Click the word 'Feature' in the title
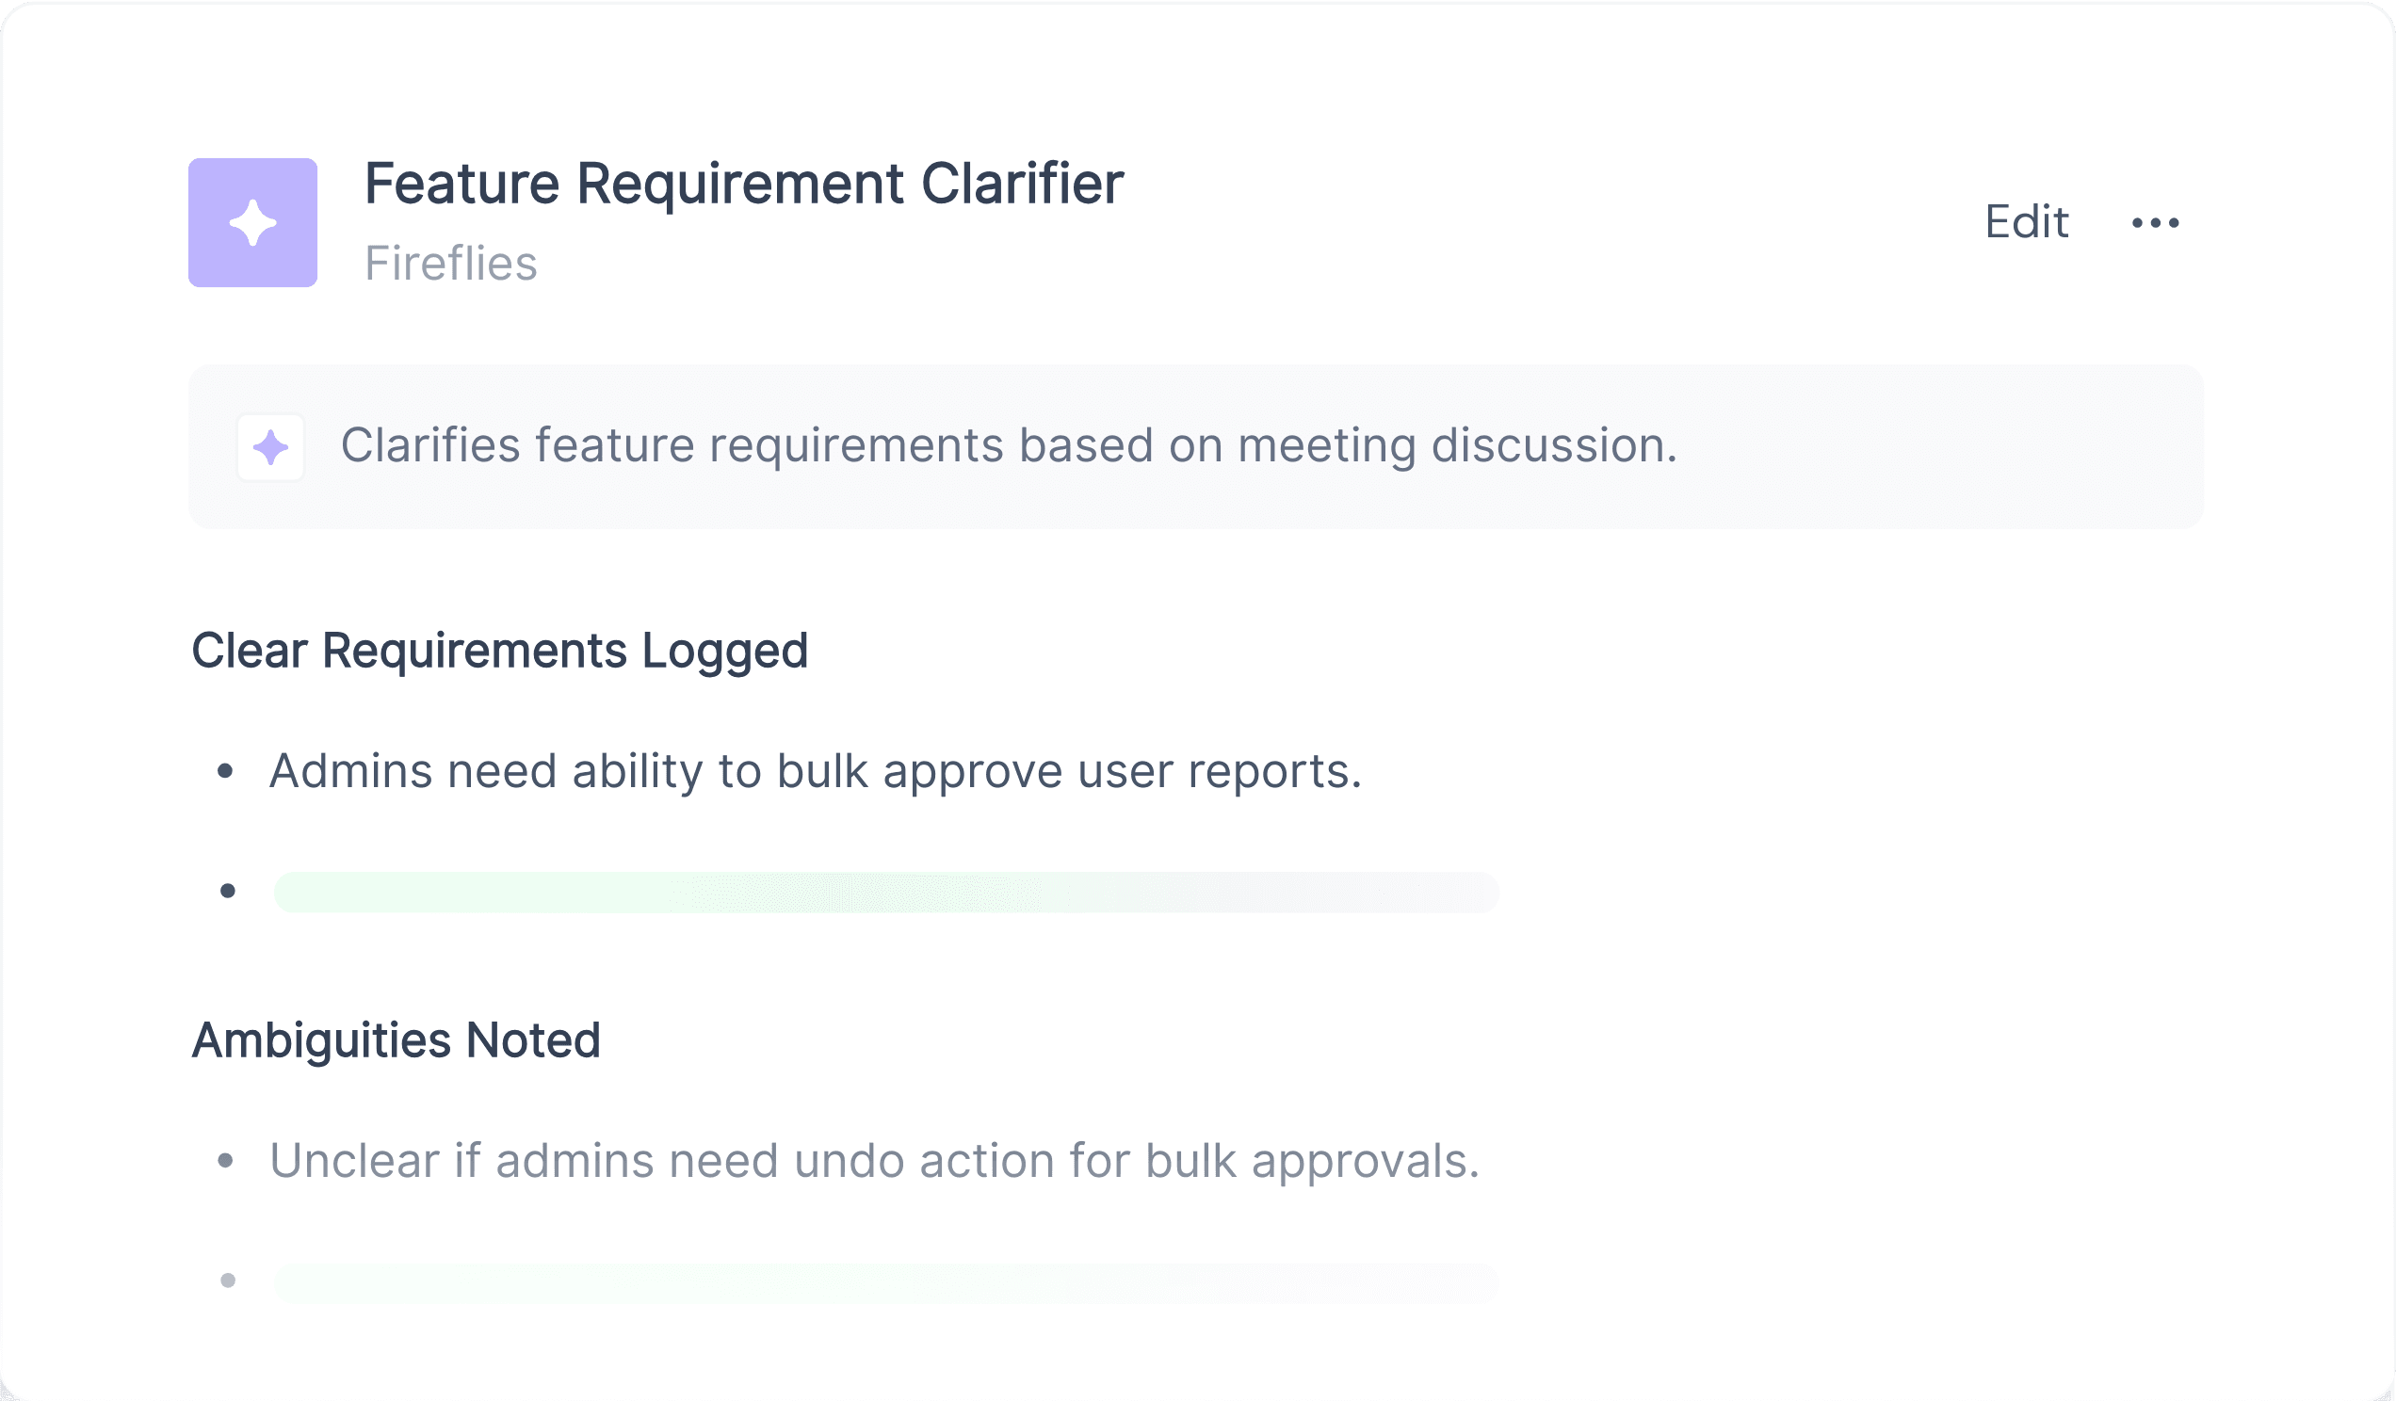Viewport: 2396px width, 1401px height. click(462, 184)
